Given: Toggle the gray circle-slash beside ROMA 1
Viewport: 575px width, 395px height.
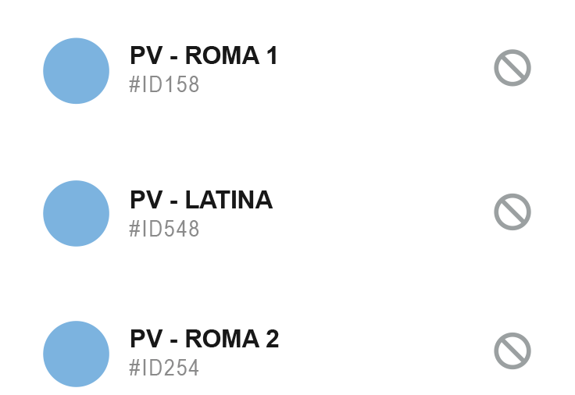Looking at the screenshot, I should point(512,68).
